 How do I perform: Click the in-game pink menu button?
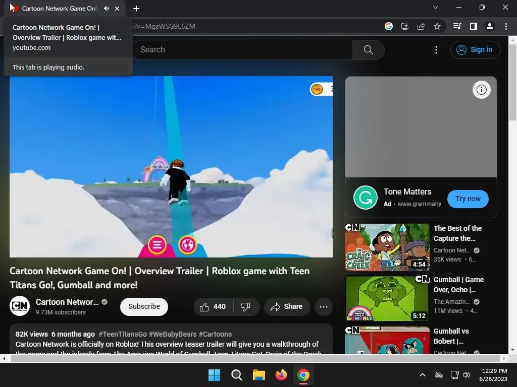click(157, 245)
